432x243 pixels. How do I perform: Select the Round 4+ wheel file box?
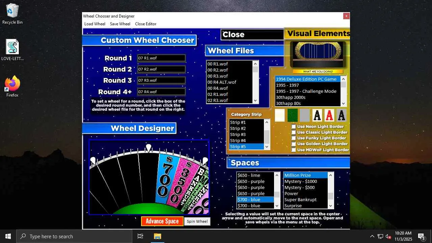pos(161,92)
